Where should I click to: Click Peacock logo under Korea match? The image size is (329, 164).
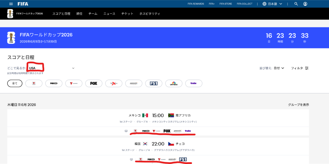click(x=172, y=160)
